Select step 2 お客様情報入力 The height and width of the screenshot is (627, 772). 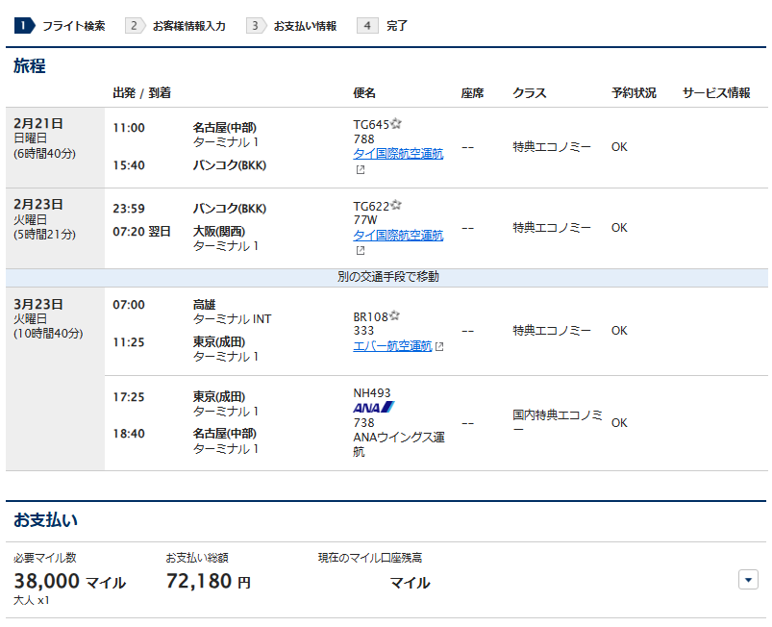coord(175,26)
